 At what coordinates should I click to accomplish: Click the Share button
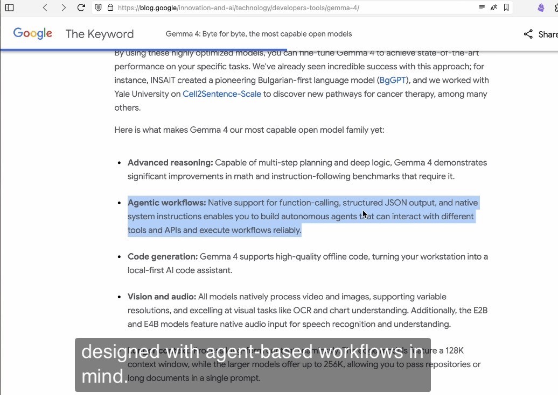(x=540, y=34)
